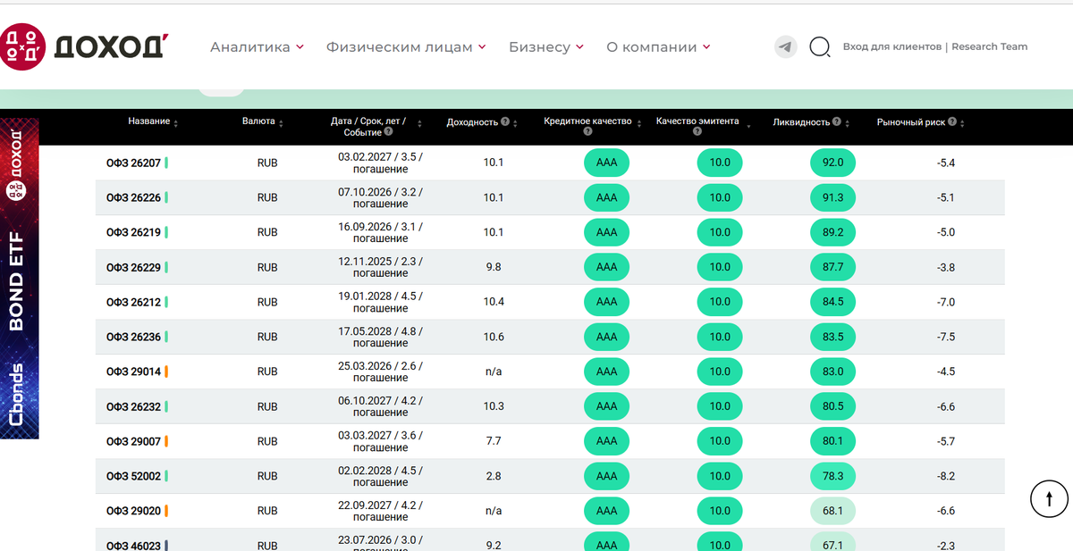The width and height of the screenshot is (1073, 551).
Task: Open bond ОФЗ 26219
Action: click(x=134, y=232)
